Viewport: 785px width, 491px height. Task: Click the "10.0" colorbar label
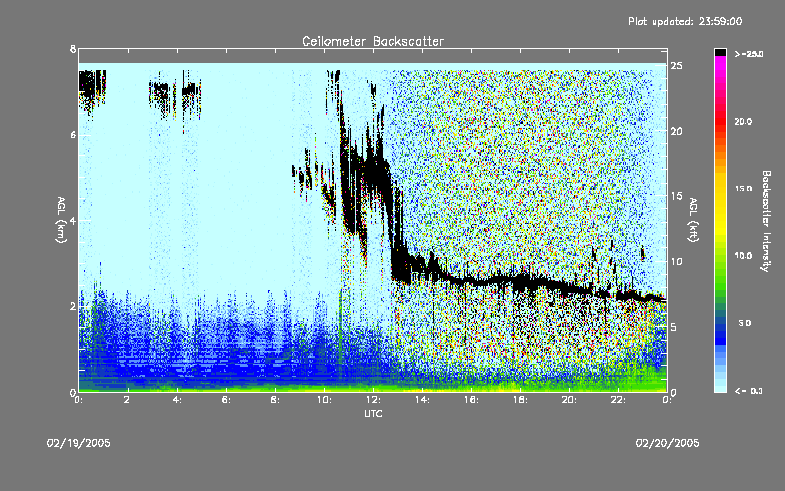pyautogui.click(x=743, y=255)
